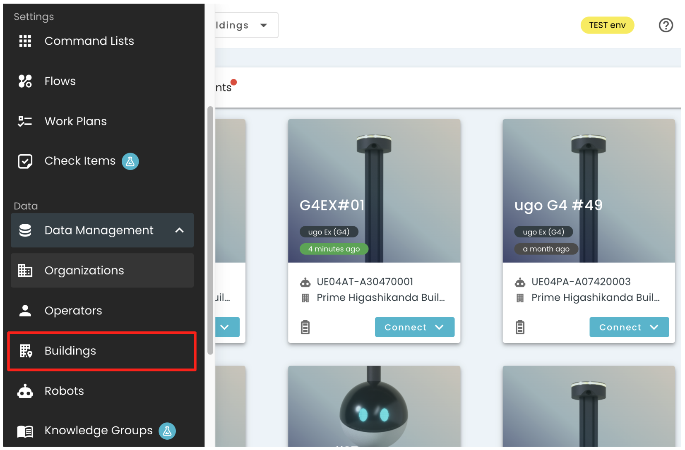Go to Robots in sidebar
This screenshot has height=450, width=685.
click(102, 391)
